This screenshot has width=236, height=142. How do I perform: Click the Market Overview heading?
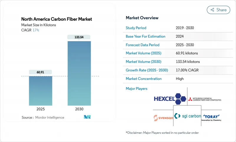pyautogui.click(x=142, y=18)
